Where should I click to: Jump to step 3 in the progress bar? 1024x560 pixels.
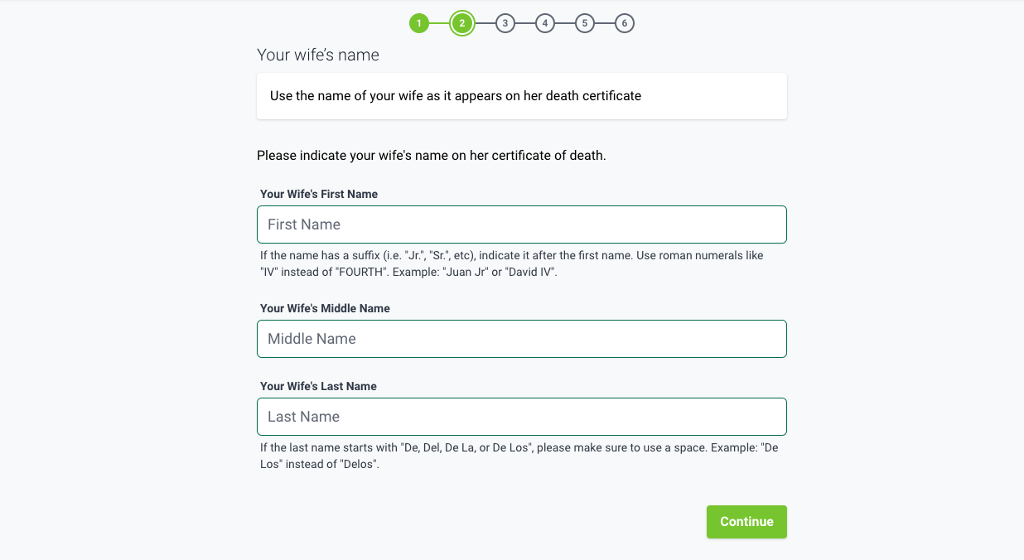pos(505,23)
